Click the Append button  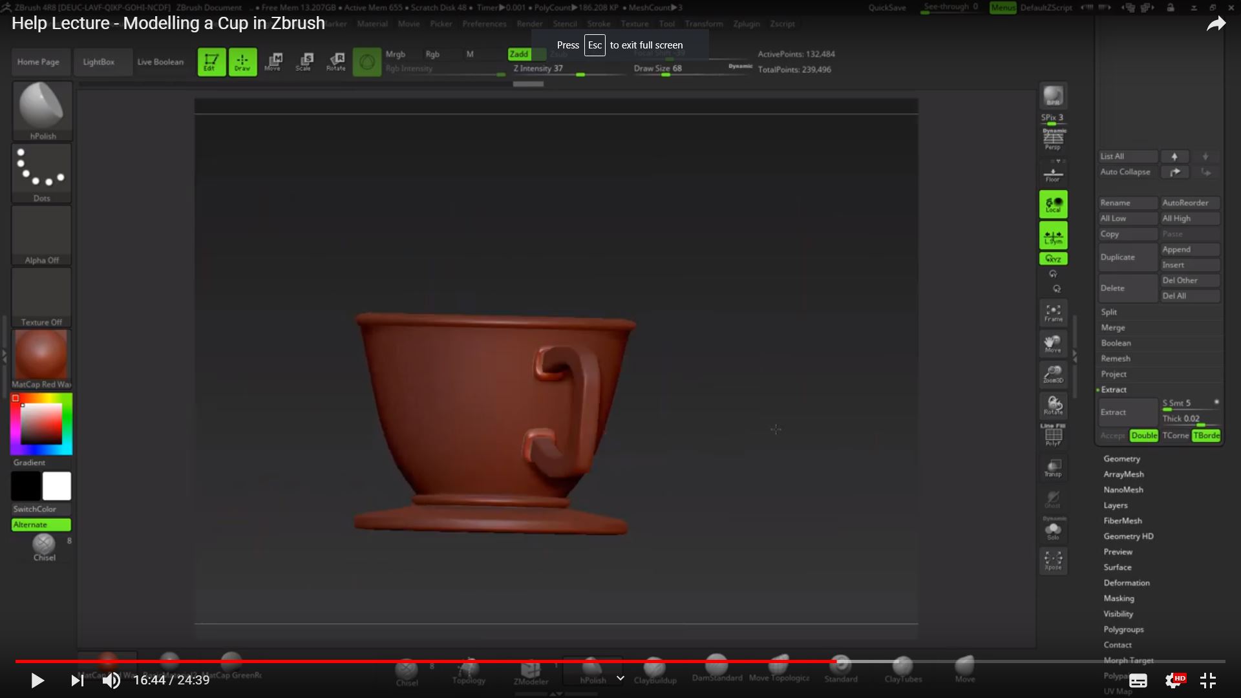tap(1190, 249)
